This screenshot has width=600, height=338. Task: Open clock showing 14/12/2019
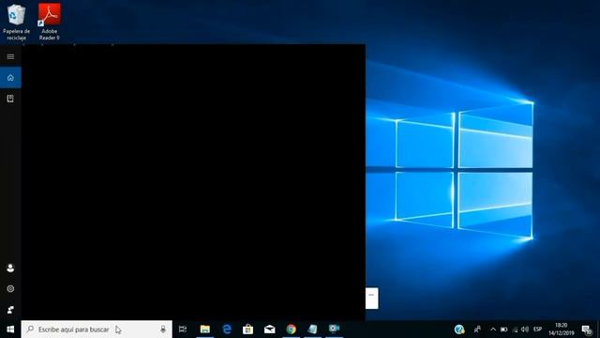click(x=562, y=330)
